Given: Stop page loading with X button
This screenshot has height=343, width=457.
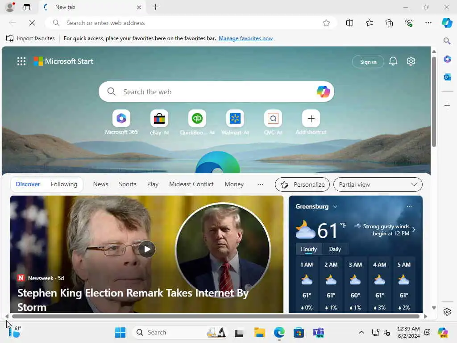Looking at the screenshot, I should 32,23.
